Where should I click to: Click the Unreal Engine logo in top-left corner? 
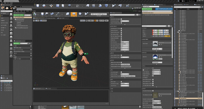click(1, 1)
